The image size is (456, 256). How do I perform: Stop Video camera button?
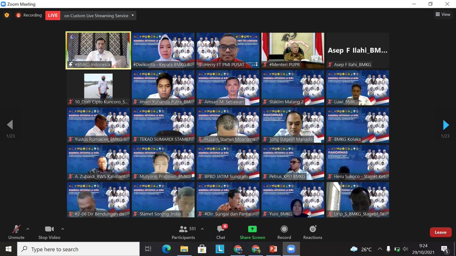49,232
